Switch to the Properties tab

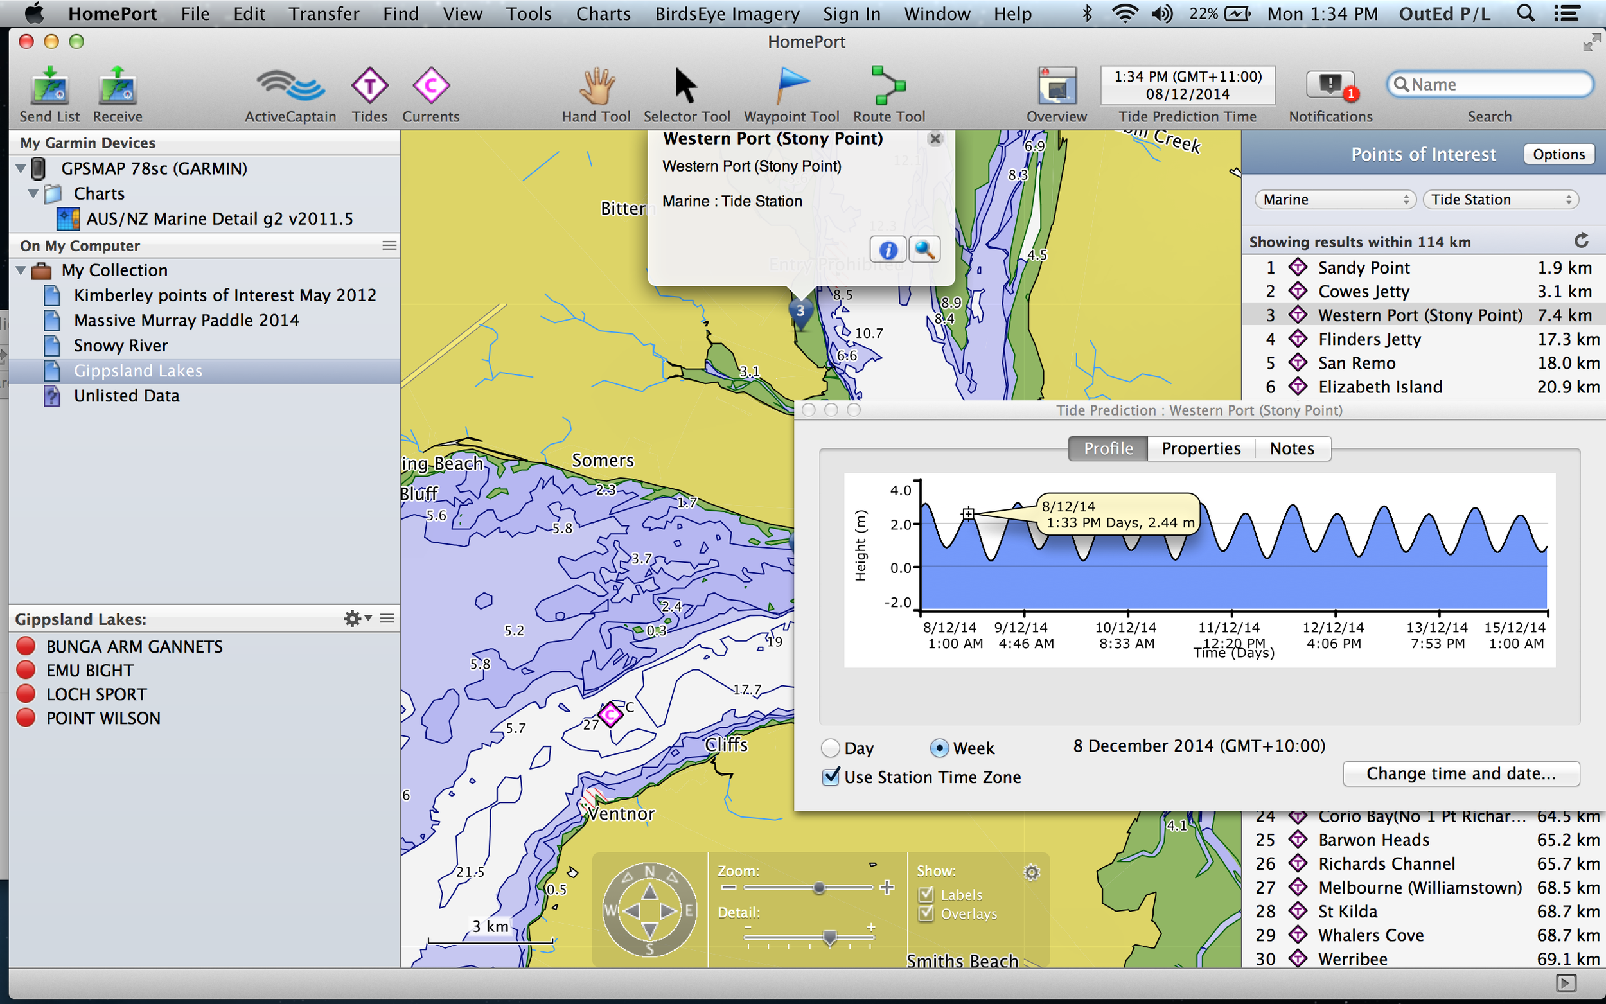[x=1201, y=449]
